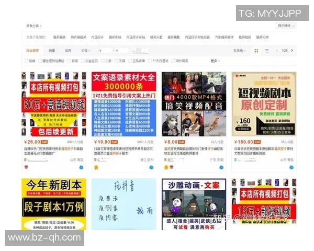Click gold crown badge on ¥19.90 item

(x=96, y=167)
